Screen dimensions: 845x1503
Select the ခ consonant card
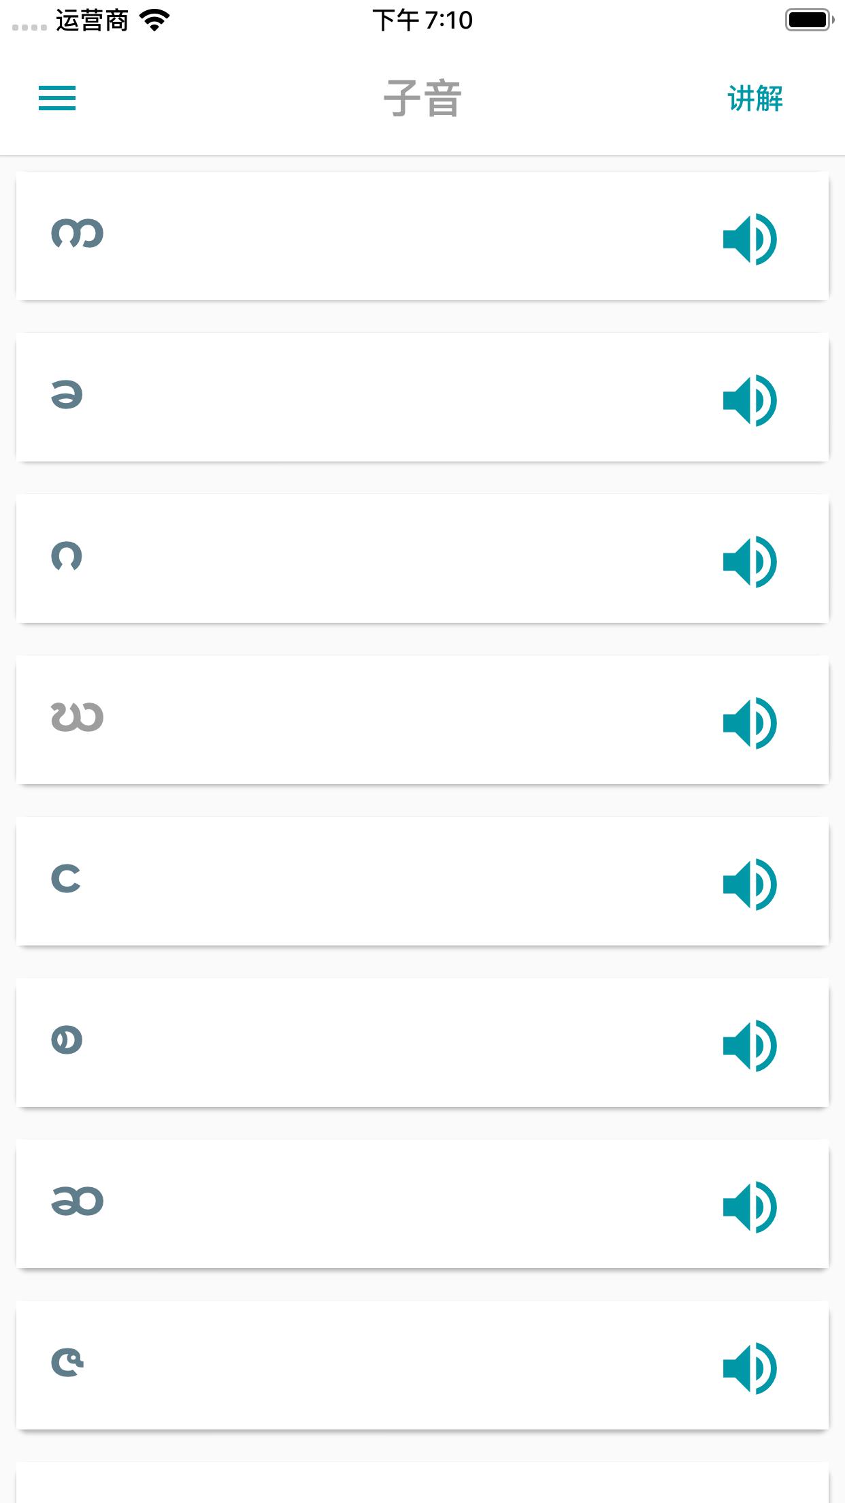(422, 397)
